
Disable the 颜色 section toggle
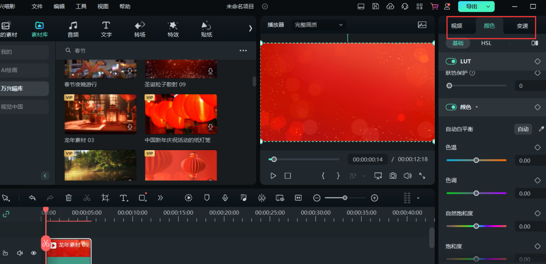(x=451, y=107)
